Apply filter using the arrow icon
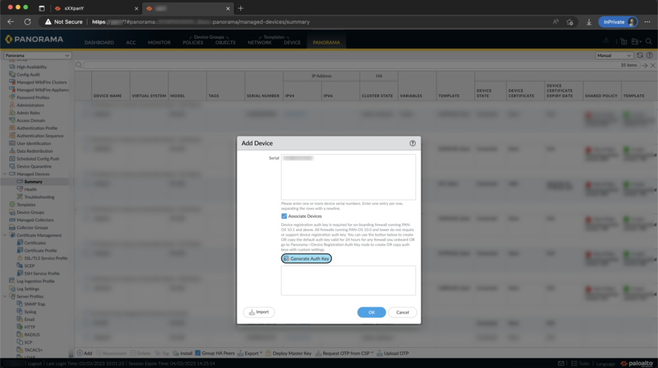 (x=645, y=66)
